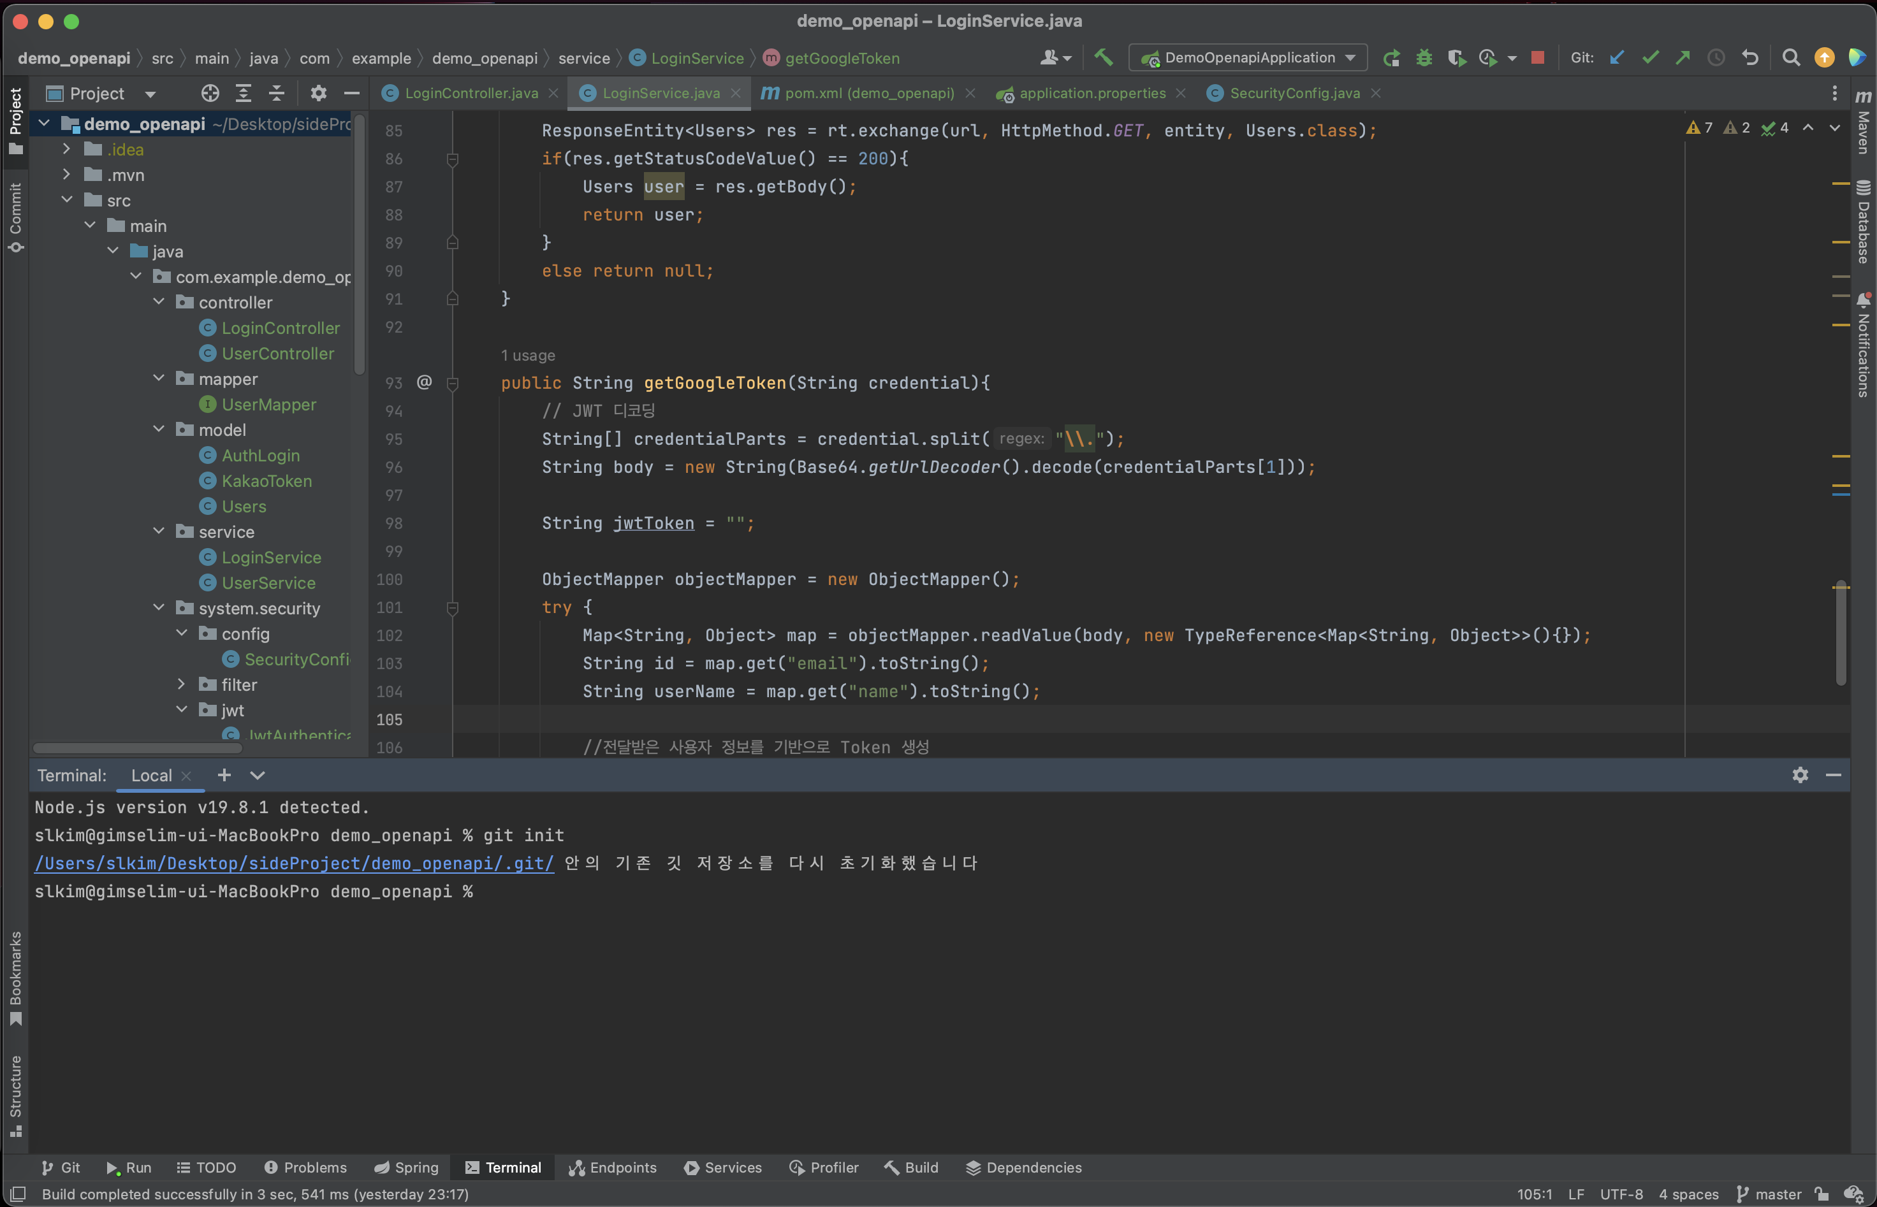This screenshot has height=1207, width=1877.
Task: Click the Build project hammer icon
Action: click(x=1103, y=57)
